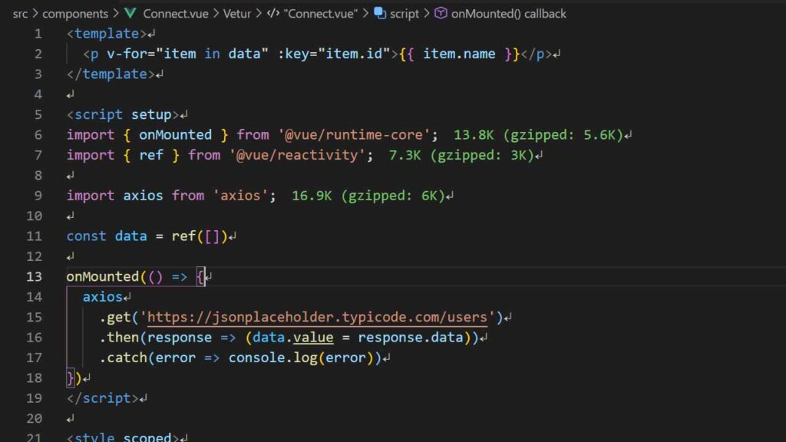Click the Vue logo icon before Connect.vue

pos(130,13)
